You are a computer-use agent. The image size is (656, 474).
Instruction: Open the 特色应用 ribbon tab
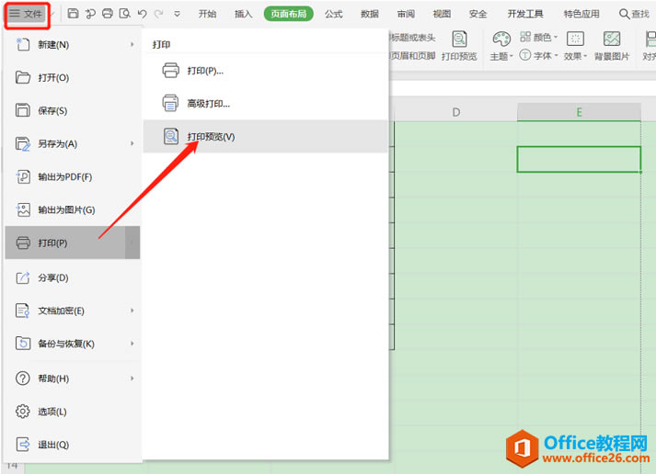pos(581,14)
